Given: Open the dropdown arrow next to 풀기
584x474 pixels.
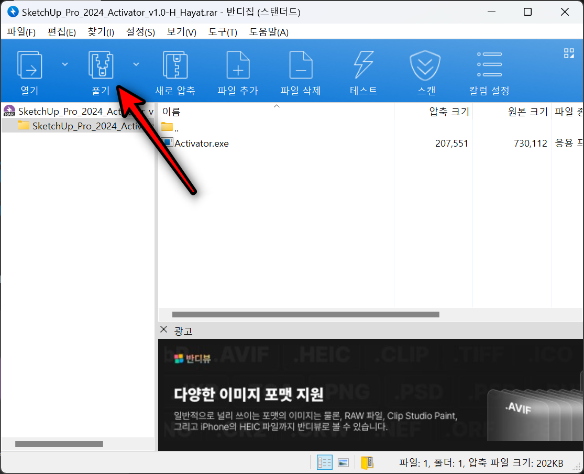Looking at the screenshot, I should [136, 64].
